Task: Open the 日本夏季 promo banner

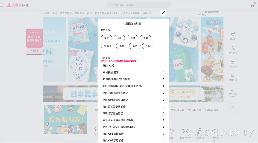Action: pos(133,93)
